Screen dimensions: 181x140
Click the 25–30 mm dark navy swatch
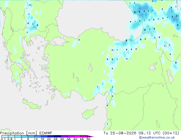57,136
